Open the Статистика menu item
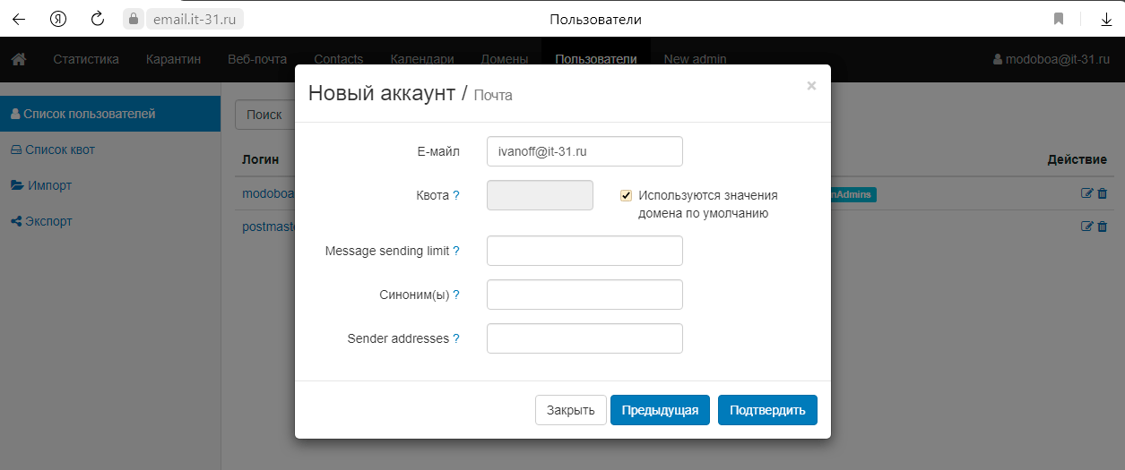 point(86,60)
